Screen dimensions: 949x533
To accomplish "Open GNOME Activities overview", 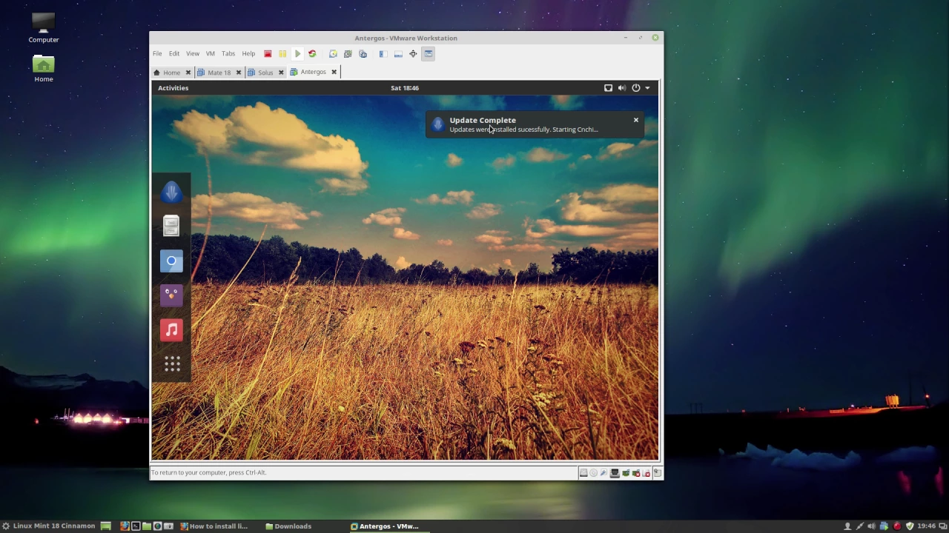I will click(x=173, y=87).
